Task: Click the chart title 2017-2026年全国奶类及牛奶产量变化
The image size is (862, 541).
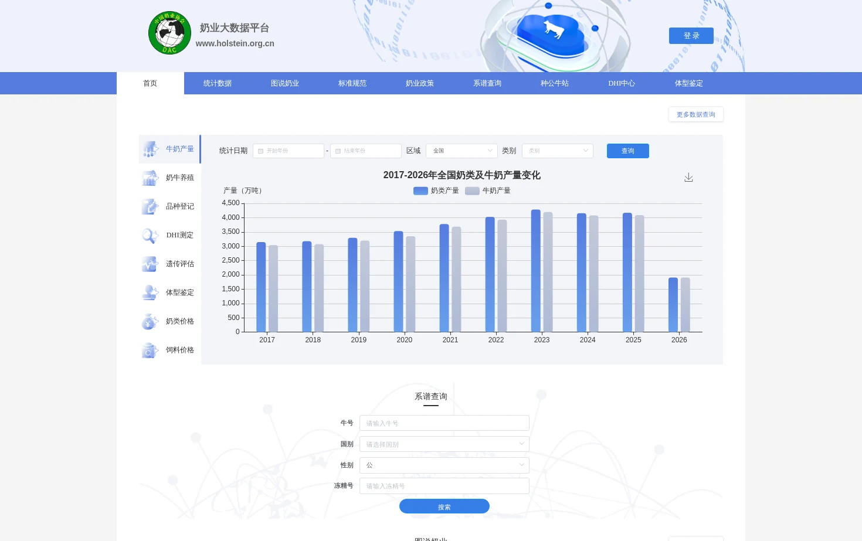Action: (x=462, y=175)
